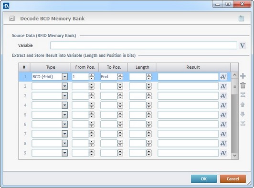
Task: Delete selected row with trash icon
Action: tap(243, 85)
